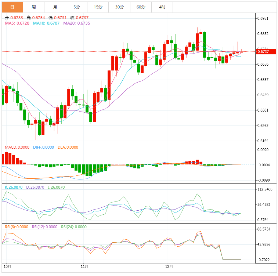Click the 0.6951 price axis label
278x276 pixels.
(x=263, y=18)
